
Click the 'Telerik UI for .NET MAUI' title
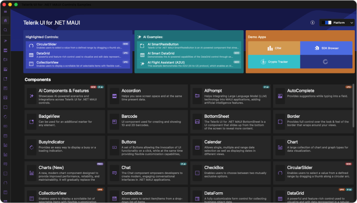click(x=52, y=23)
